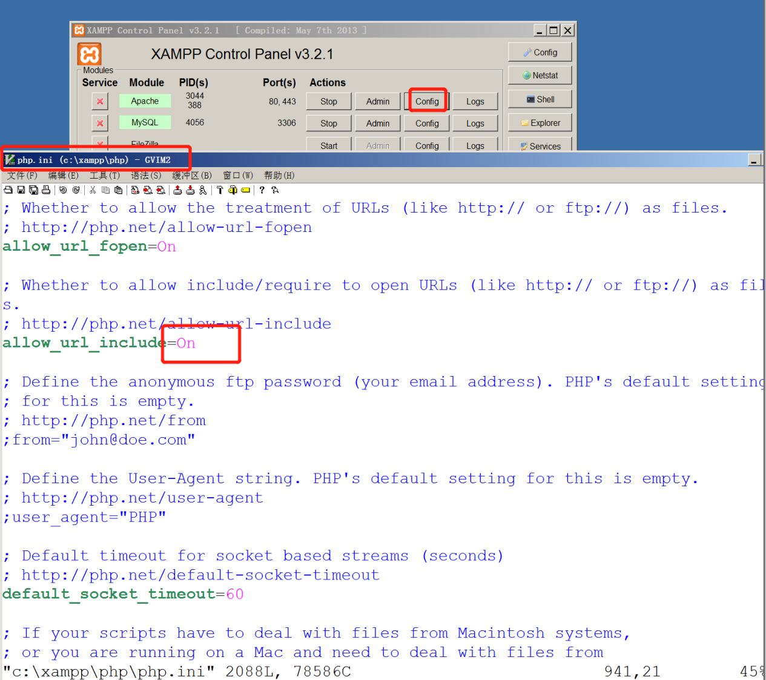Click the Load Session icon
This screenshot has height=680, width=766.
click(177, 190)
